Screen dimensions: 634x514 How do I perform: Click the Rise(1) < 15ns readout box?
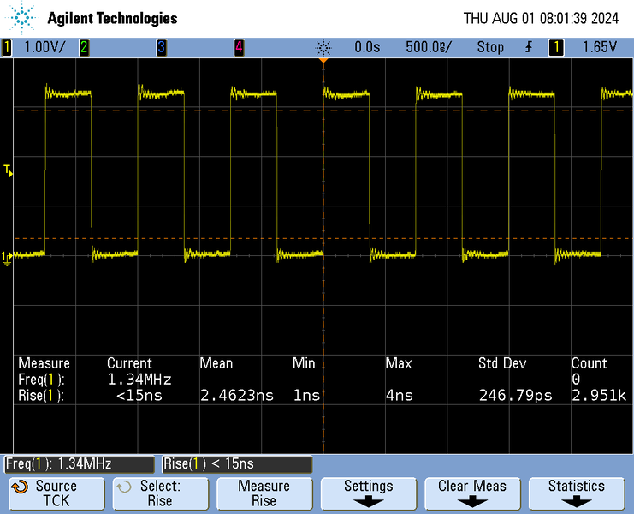tap(236, 463)
